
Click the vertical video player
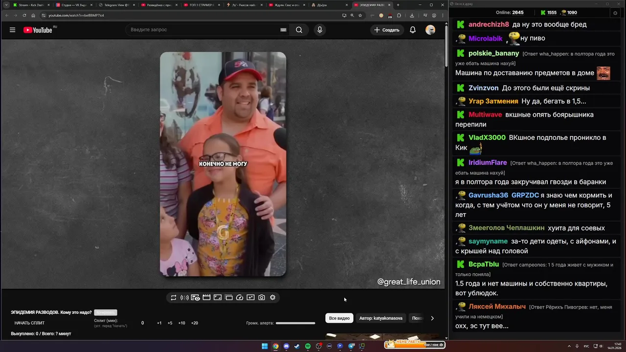pyautogui.click(x=223, y=164)
